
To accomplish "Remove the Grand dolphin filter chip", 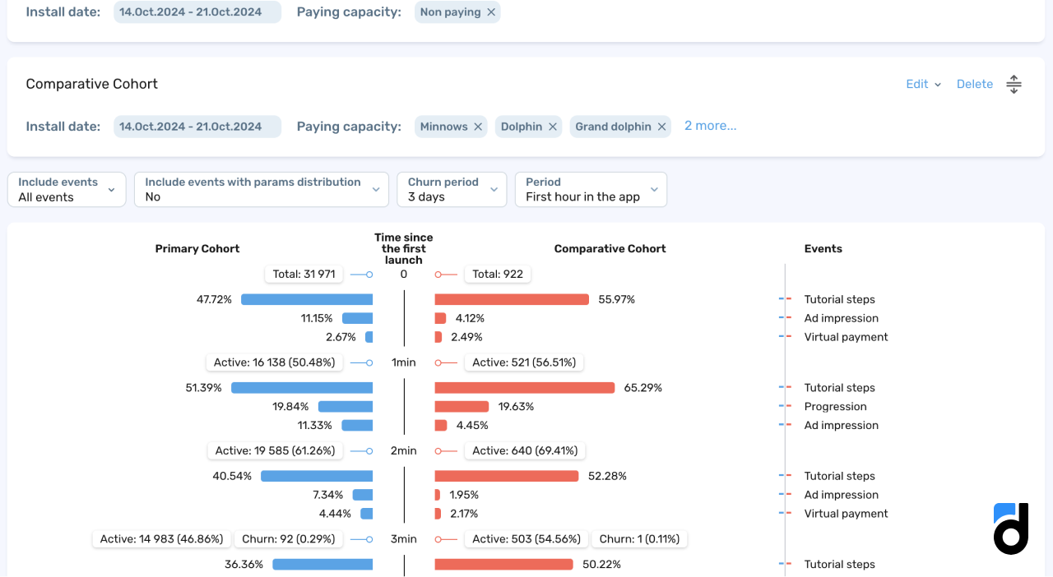I will coord(661,127).
